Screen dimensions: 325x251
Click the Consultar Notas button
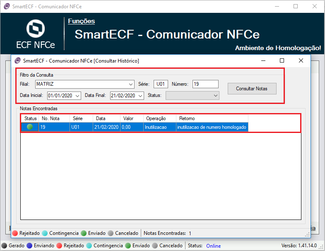[252, 89]
